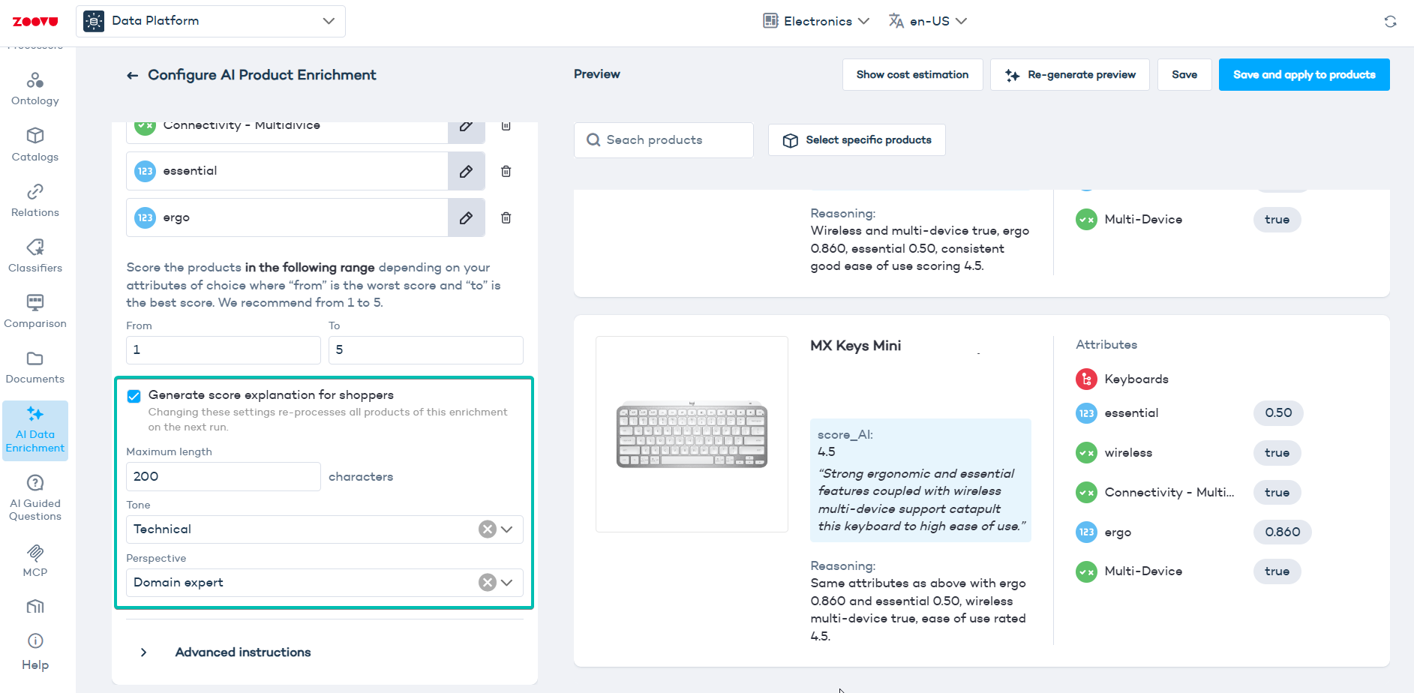Open the Data Platform dropdown
The height and width of the screenshot is (693, 1414).
point(211,21)
